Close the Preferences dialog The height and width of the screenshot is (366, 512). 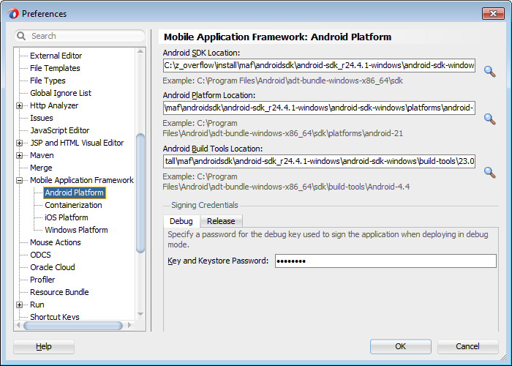tap(493, 13)
